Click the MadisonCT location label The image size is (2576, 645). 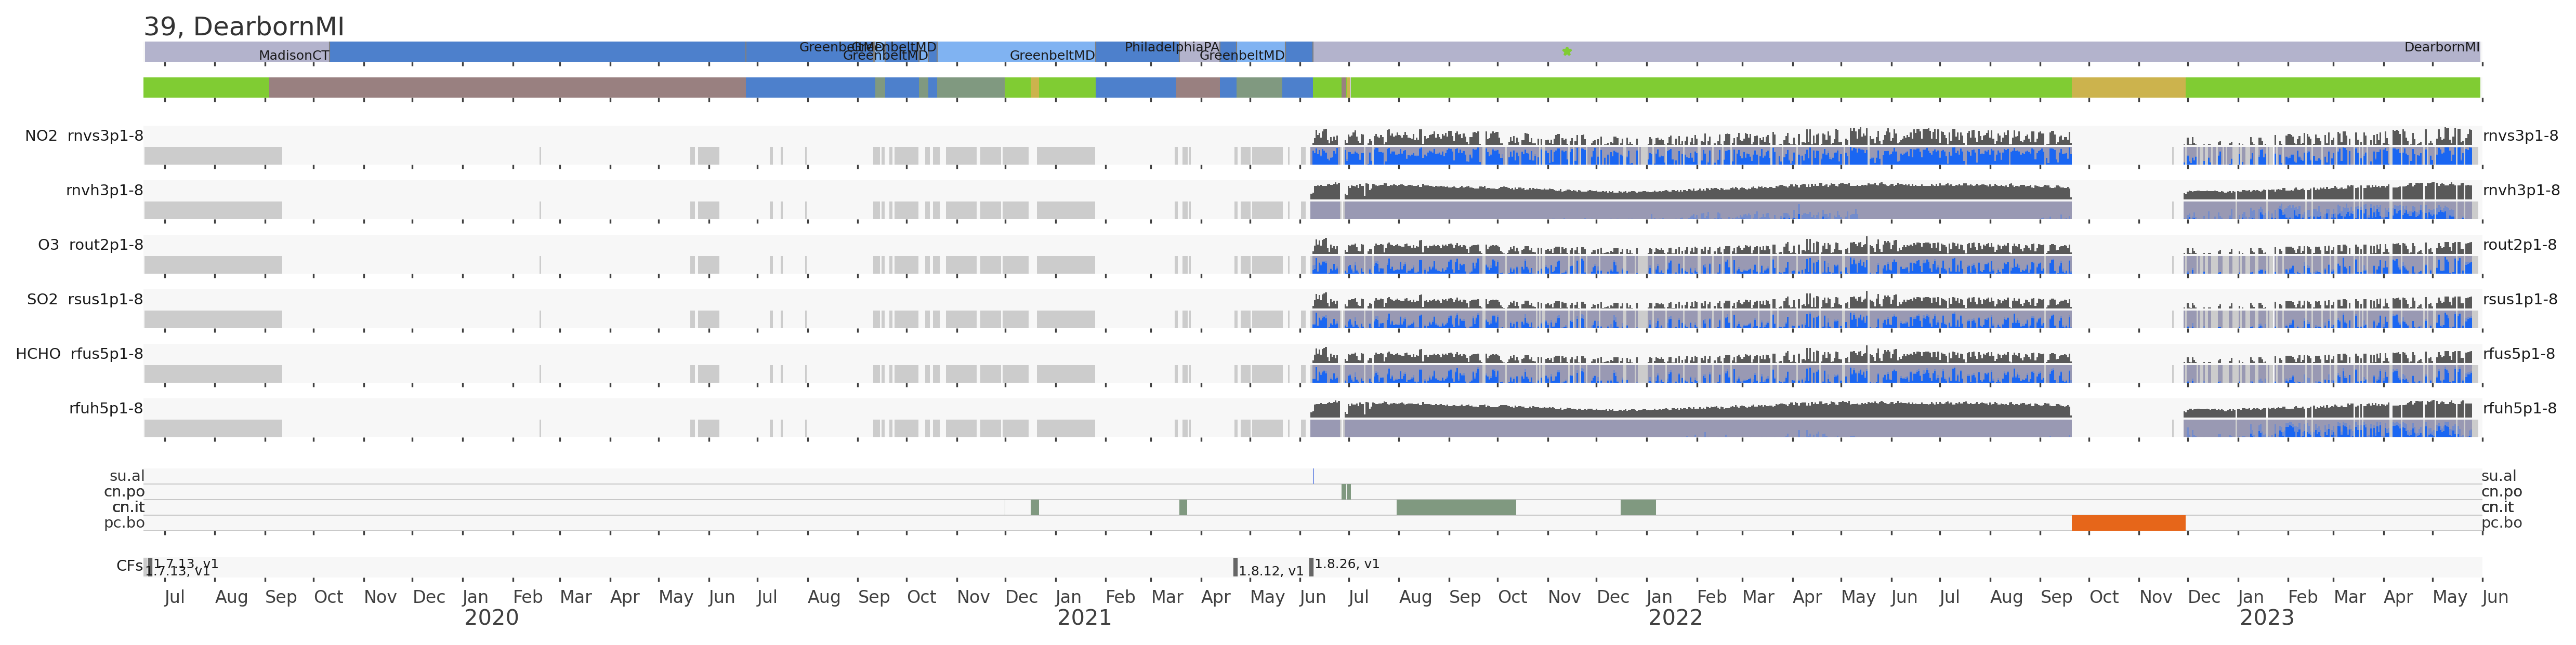point(294,56)
